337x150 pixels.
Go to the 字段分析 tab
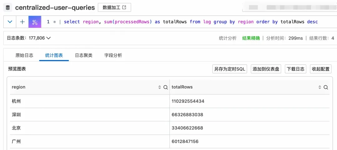pos(113,56)
